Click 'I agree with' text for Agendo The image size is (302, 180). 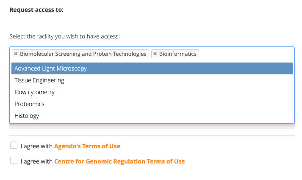[36, 146]
